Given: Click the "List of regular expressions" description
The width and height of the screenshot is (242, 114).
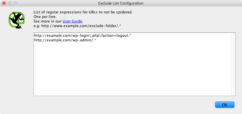Looking at the screenshot, I should 83,12.
